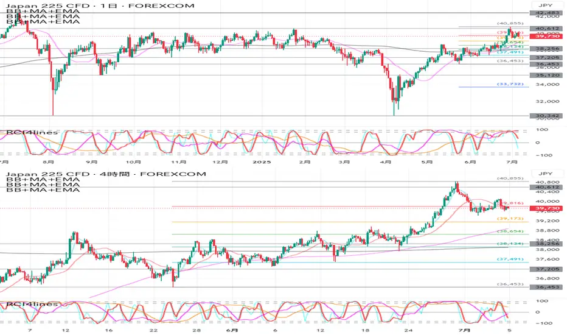Click the 30,342 horizontal line price label
Screen dimensions: 567x335
click(546, 116)
